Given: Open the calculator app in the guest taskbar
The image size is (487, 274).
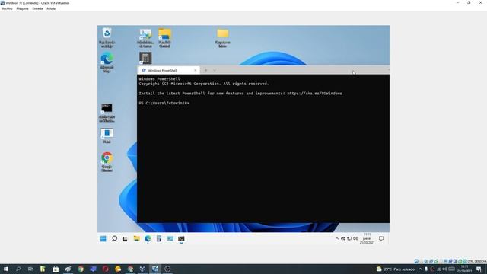Looking at the screenshot, I should coord(159,238).
